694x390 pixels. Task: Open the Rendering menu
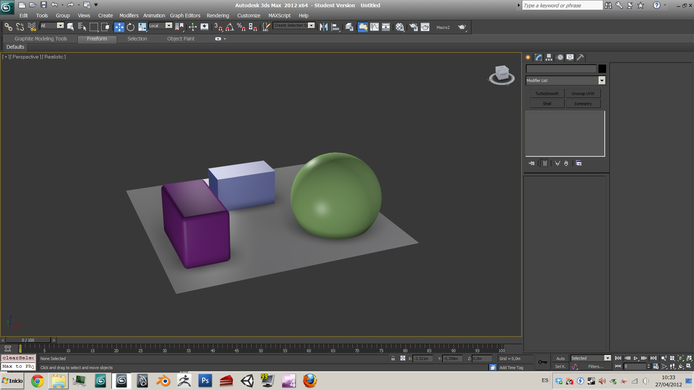[218, 16]
